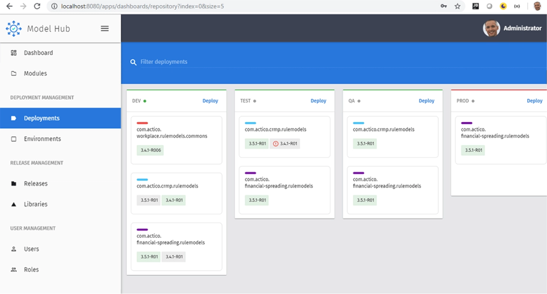
Task: Open Roles under User Management section
Action: click(31, 269)
